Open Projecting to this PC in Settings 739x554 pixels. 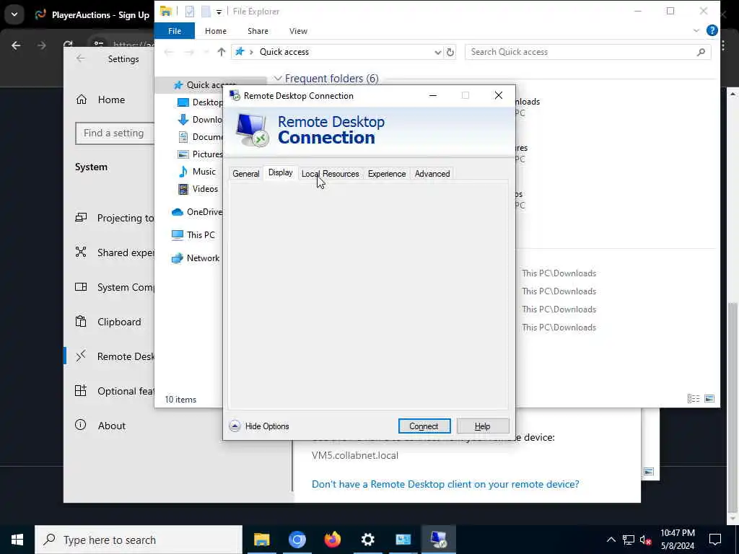115,218
